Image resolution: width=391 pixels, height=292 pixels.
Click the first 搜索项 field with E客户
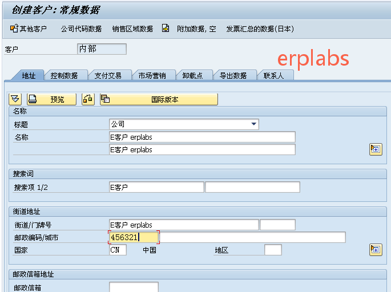156,187
